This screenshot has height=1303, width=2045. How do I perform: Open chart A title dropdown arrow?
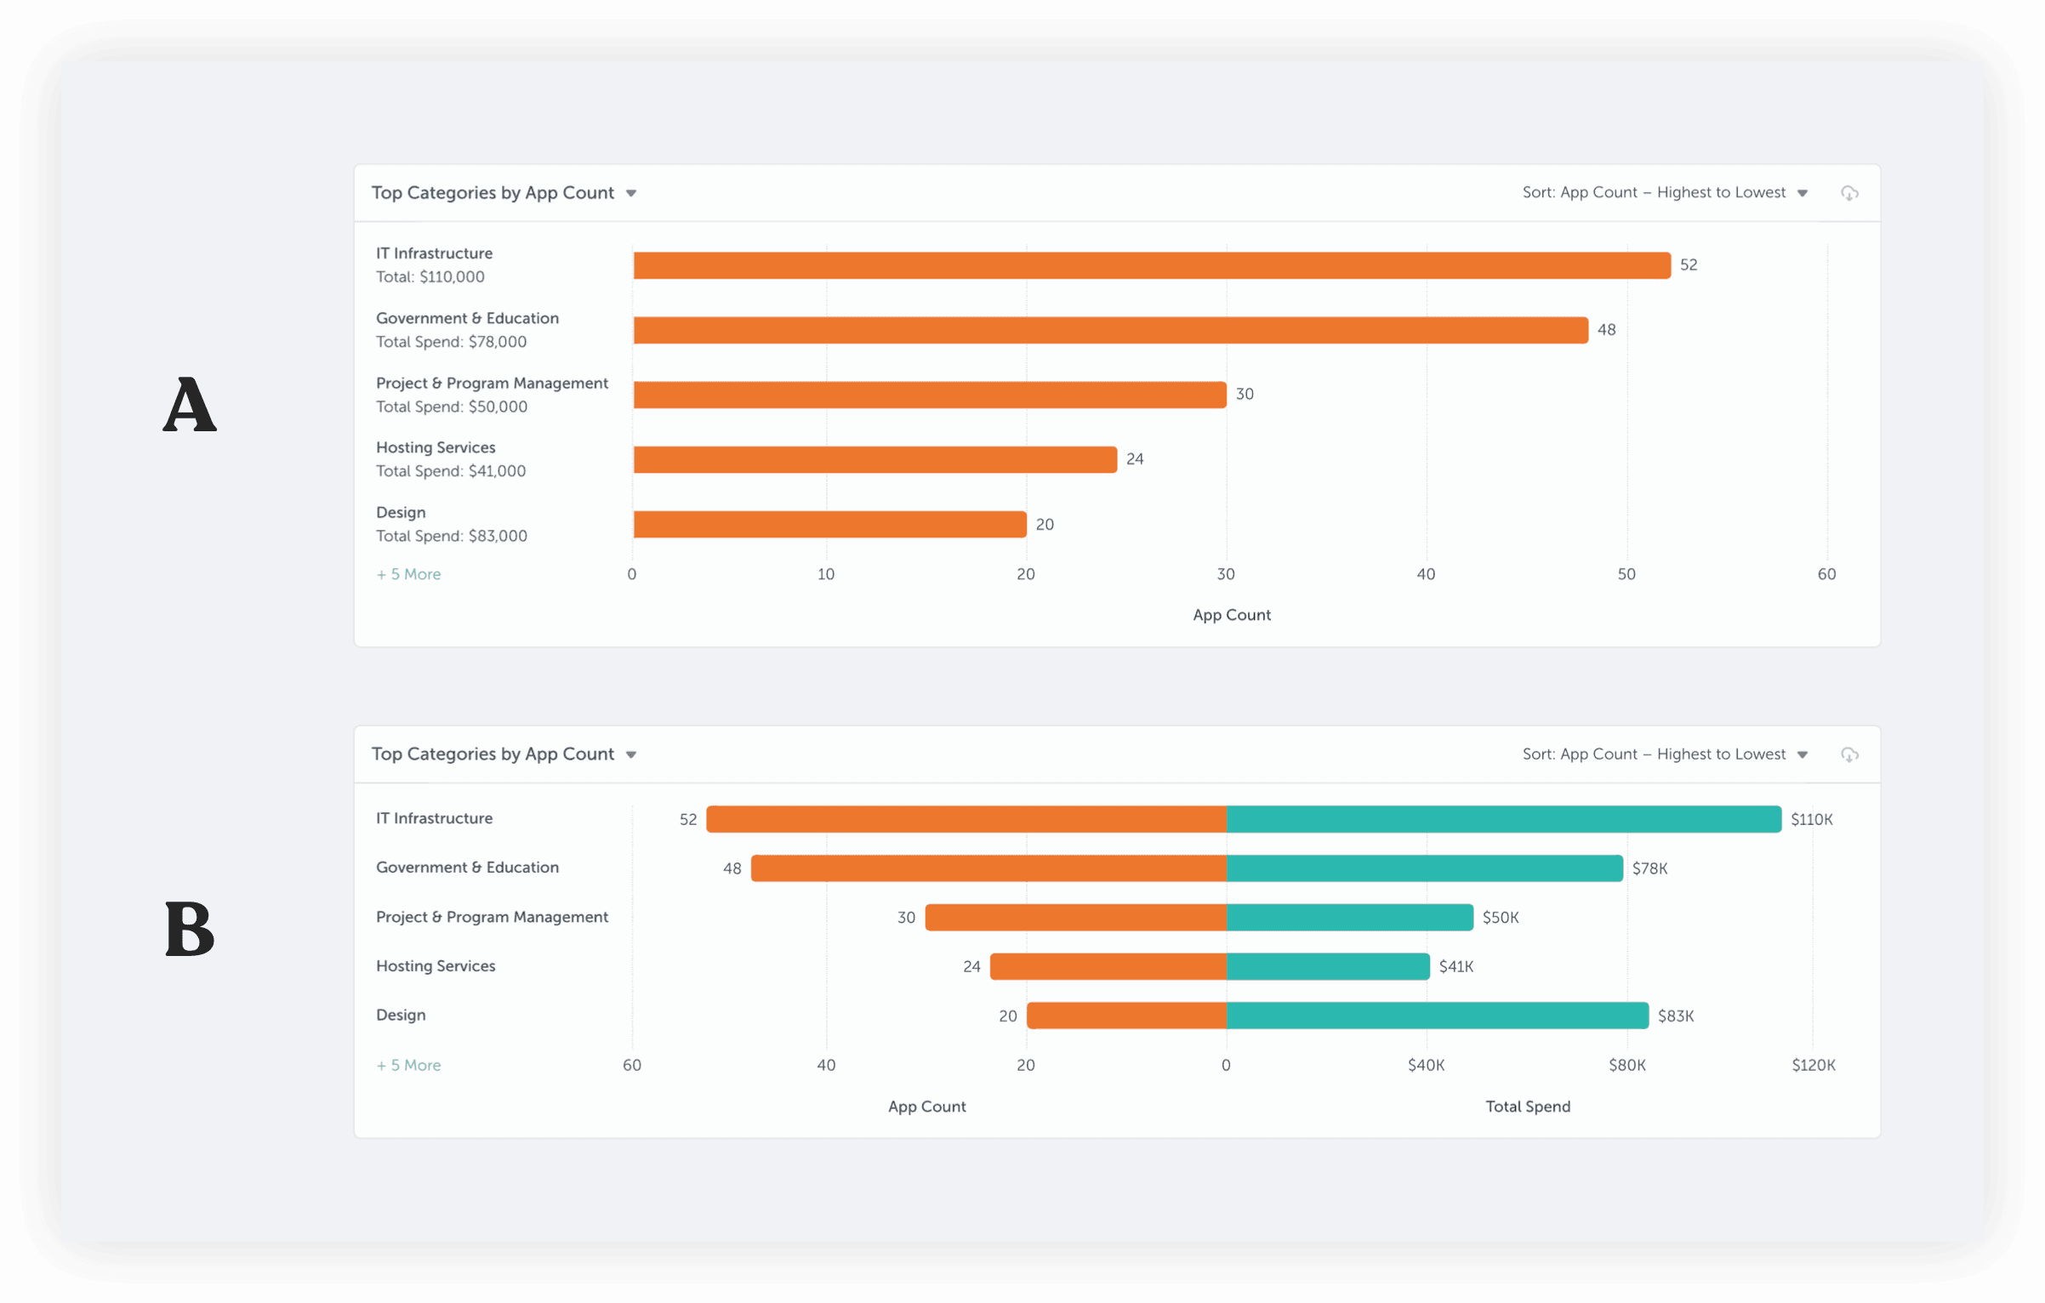click(631, 194)
